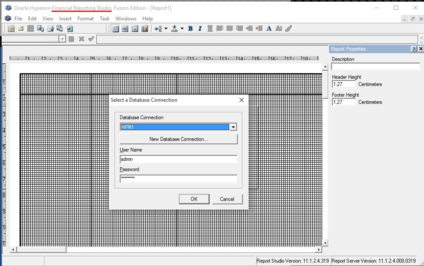Open the Font 'A' formatting icon

pos(269,29)
